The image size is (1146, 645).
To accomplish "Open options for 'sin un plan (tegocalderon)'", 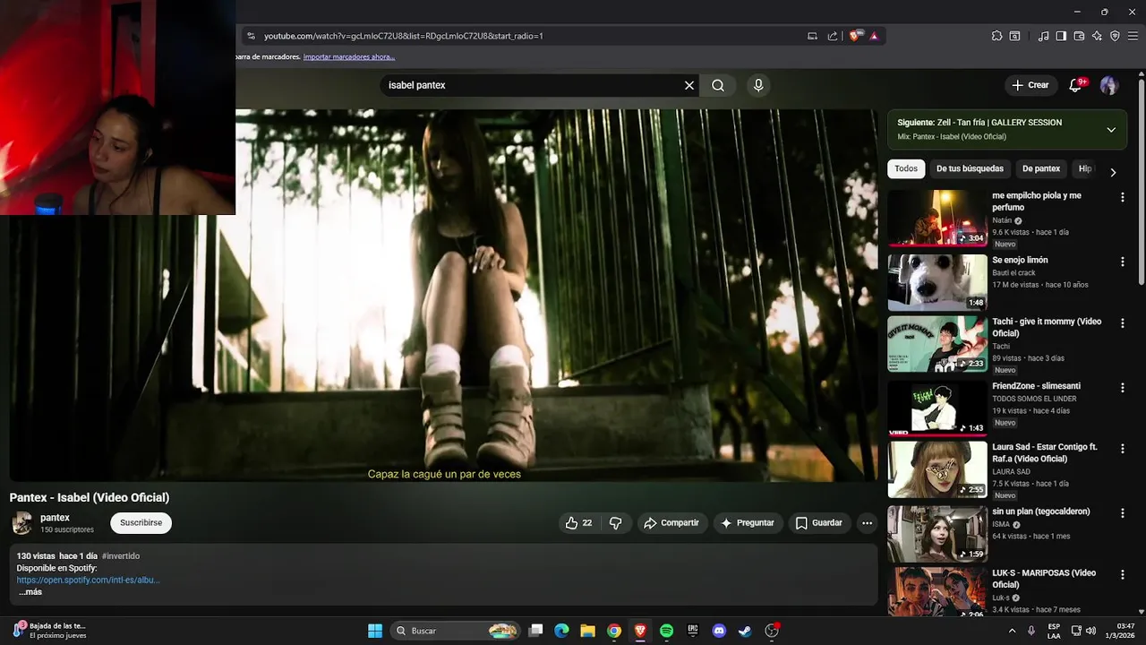I will 1122,512.
